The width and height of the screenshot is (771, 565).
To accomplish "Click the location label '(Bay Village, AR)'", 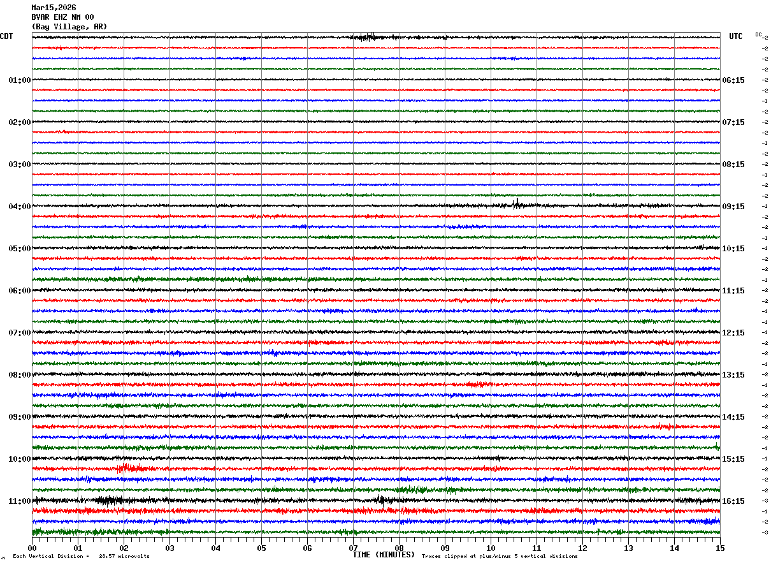I will click(x=69, y=27).
